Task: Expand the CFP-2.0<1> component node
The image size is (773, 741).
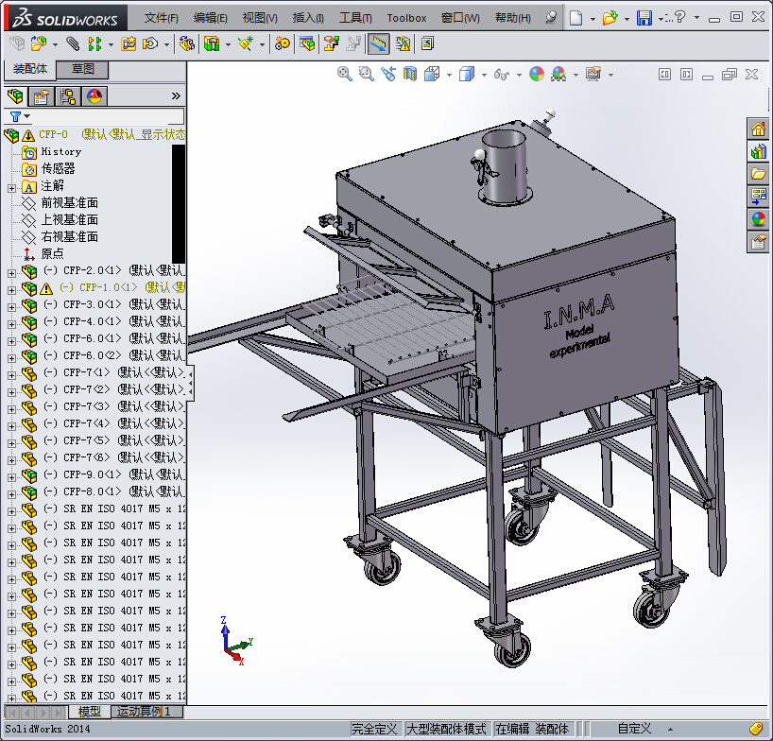Action: coord(12,272)
